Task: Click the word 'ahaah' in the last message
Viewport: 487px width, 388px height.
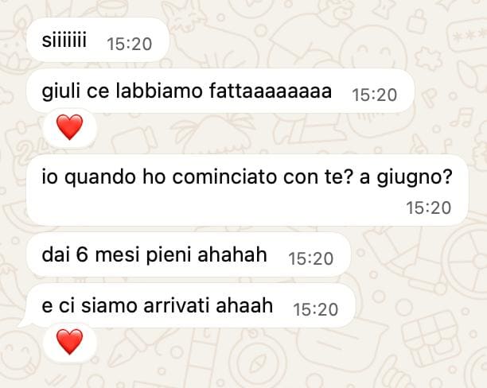Action: pos(244,305)
